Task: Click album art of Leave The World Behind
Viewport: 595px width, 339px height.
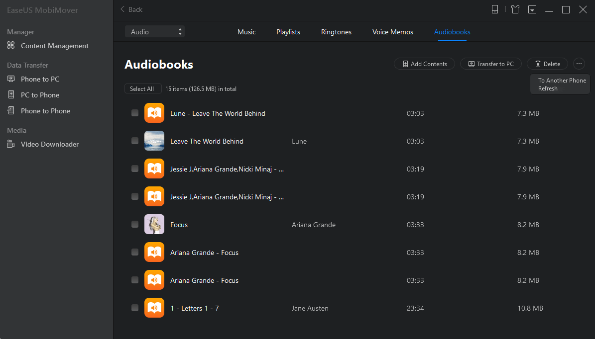Action: coord(154,141)
